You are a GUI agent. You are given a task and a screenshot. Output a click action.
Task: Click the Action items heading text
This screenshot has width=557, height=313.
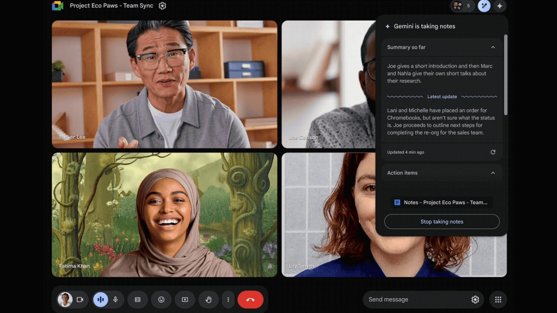click(402, 173)
